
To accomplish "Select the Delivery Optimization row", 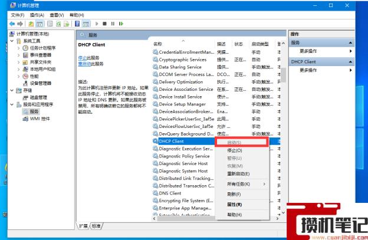I will (216, 82).
